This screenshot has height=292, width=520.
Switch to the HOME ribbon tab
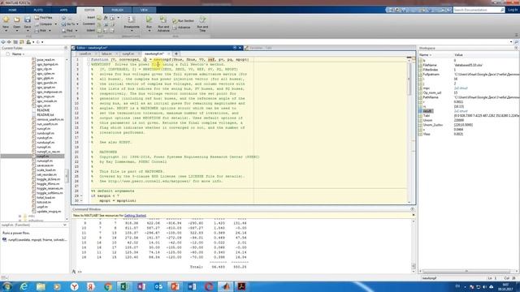click(13, 10)
